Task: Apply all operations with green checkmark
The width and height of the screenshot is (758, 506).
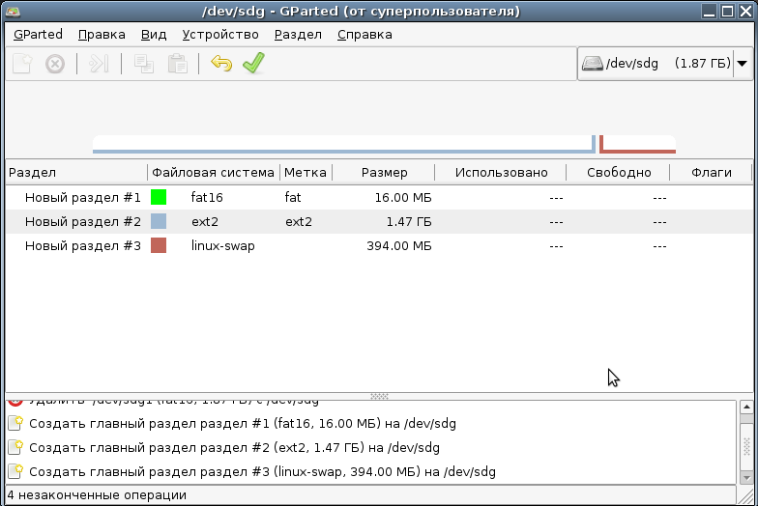Action: click(x=253, y=63)
